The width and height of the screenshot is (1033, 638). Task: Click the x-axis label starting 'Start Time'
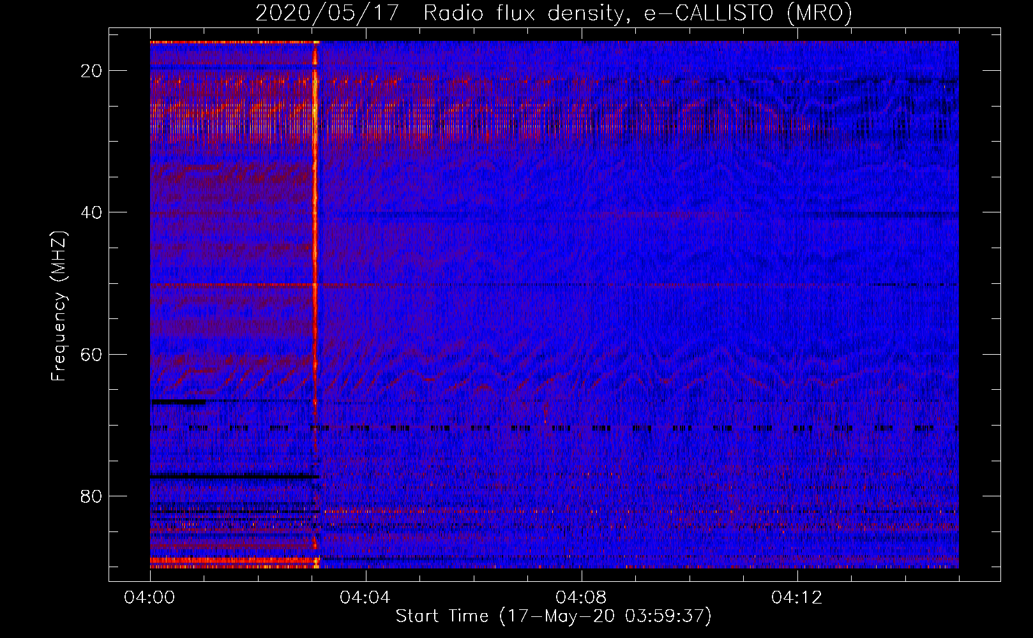point(554,616)
